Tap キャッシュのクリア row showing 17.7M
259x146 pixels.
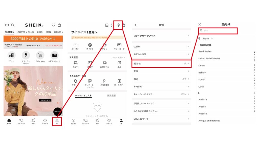161,94
